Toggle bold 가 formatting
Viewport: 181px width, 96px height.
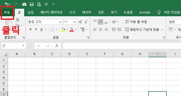(30, 29)
